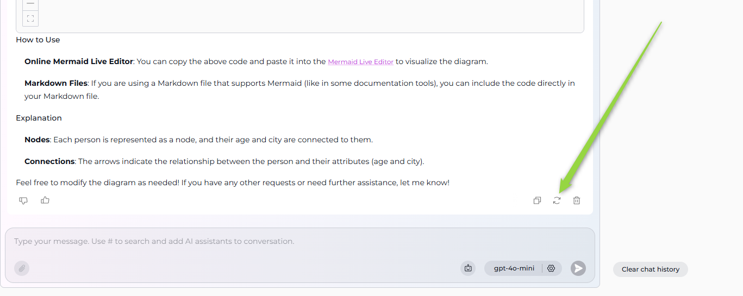Toggle diagram fullscreen icon

30,18
